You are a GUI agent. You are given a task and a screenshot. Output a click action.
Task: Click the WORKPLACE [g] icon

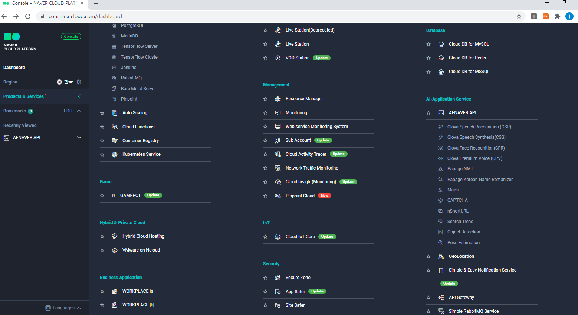point(115,291)
